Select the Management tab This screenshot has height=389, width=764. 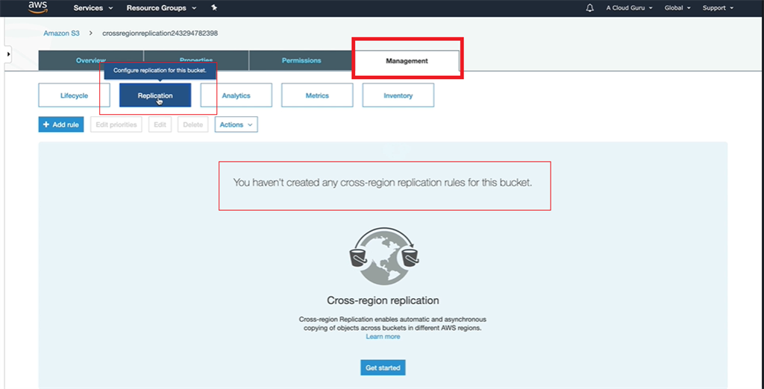[x=407, y=61]
